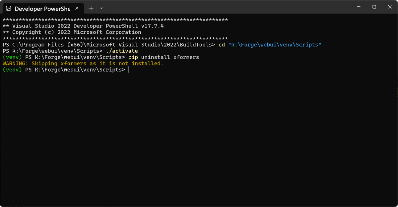Click the terminal icon in the tab
Image resolution: width=398 pixels, height=207 pixels.
coord(9,8)
